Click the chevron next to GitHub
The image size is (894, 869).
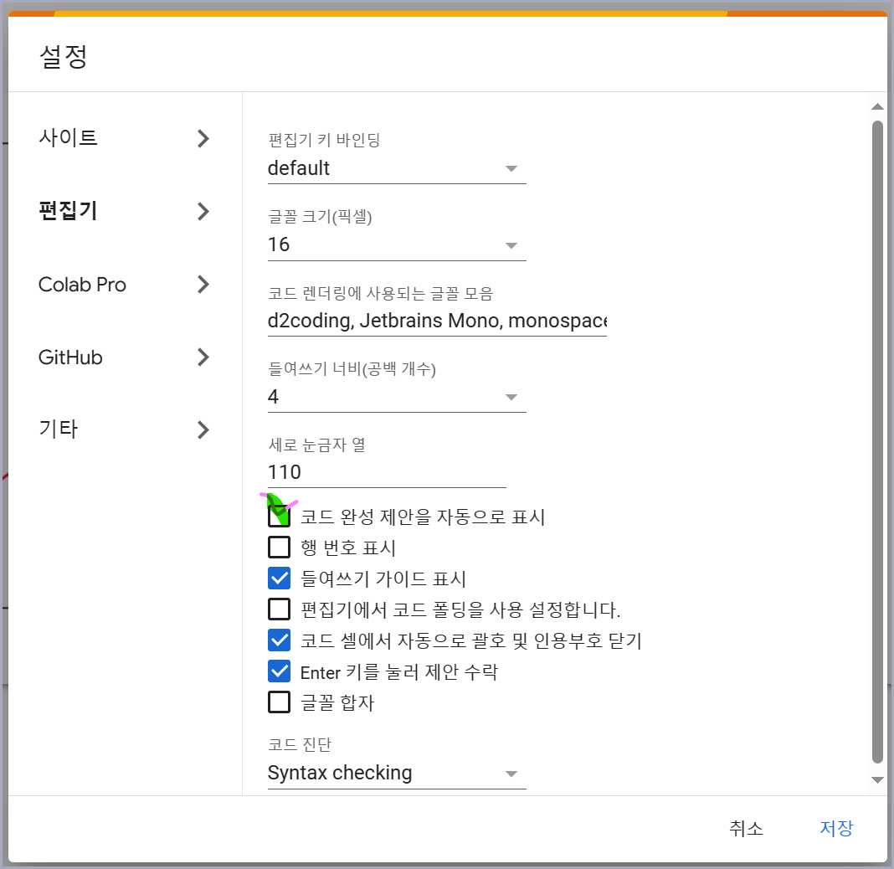pos(203,357)
